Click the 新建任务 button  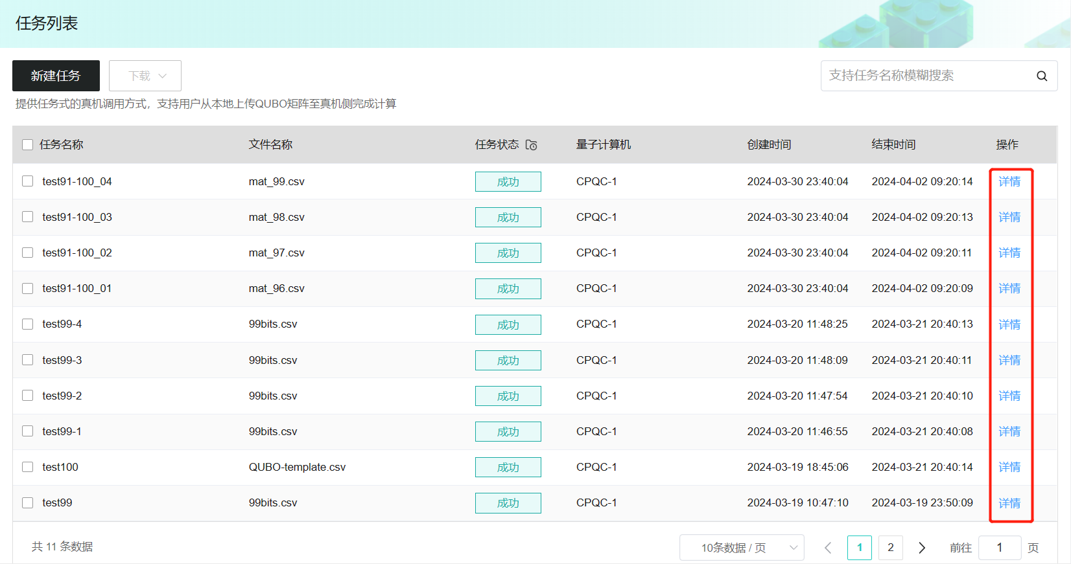[x=56, y=76]
